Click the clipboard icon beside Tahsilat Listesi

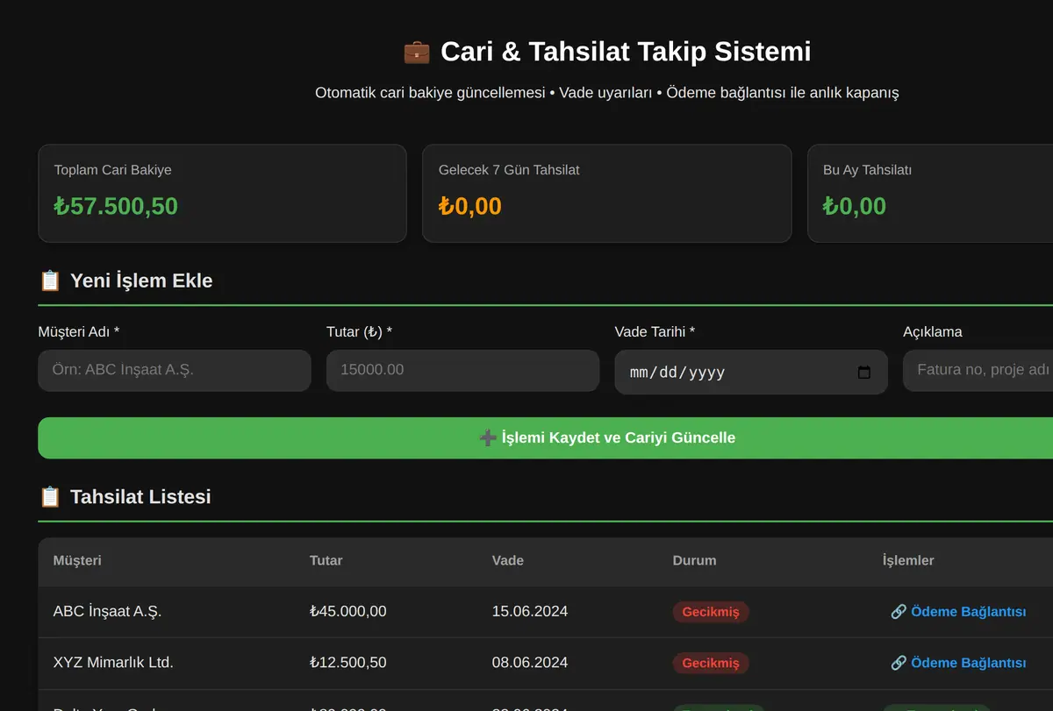[x=50, y=497]
